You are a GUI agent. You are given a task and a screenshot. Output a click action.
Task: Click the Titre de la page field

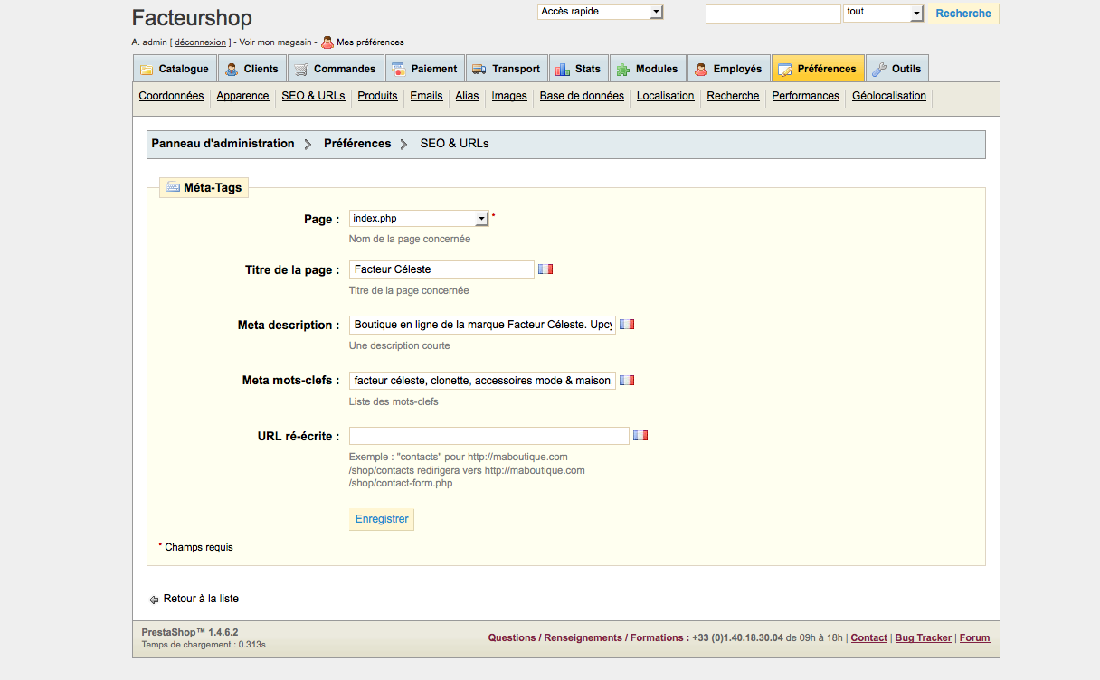tap(441, 269)
